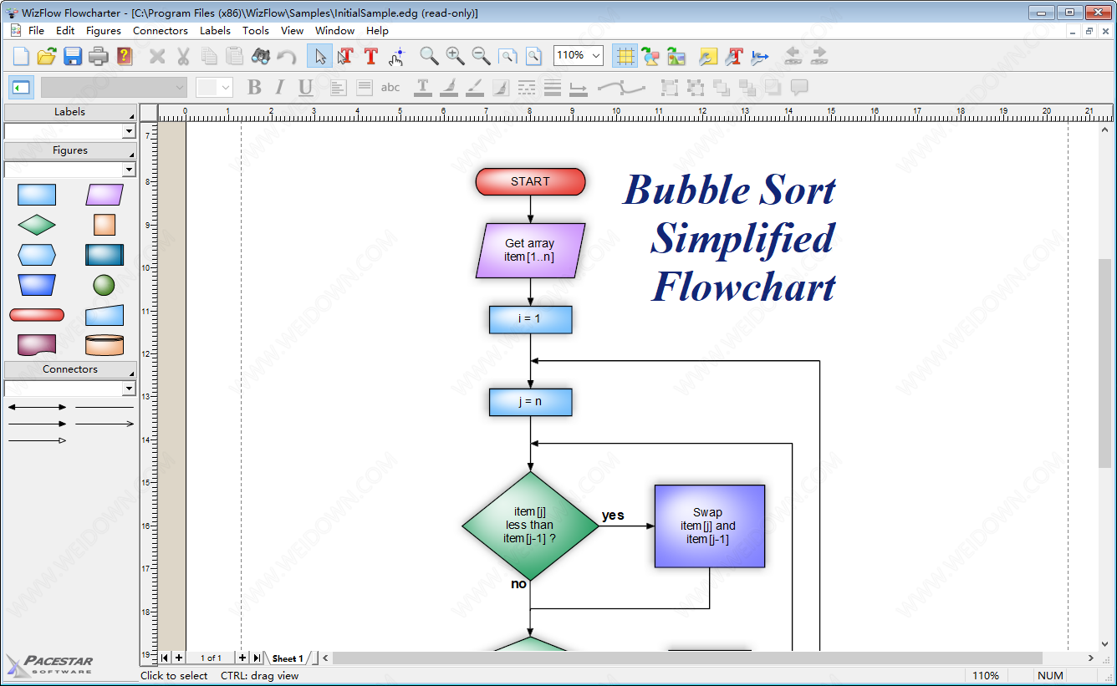Select the Swap item[j] and item[j-1] box

click(709, 526)
